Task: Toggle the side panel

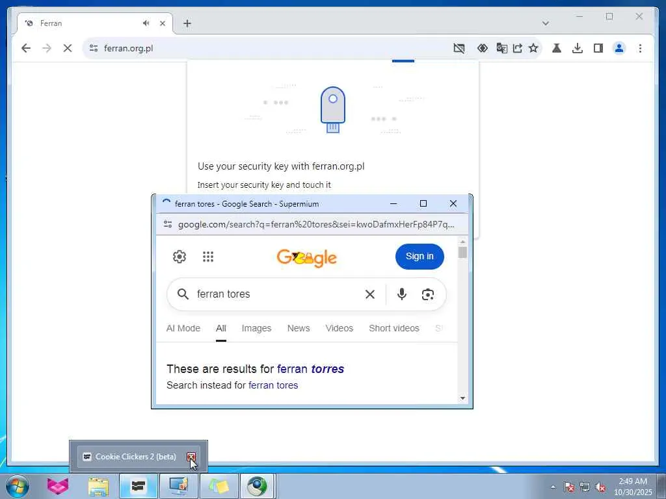Action: (x=598, y=48)
